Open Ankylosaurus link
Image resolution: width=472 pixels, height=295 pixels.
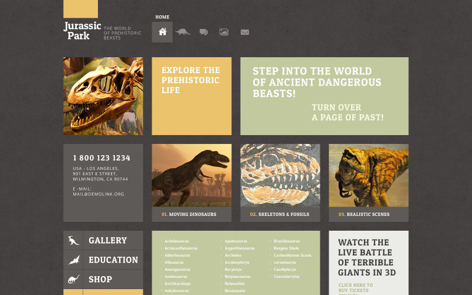tap(176, 291)
